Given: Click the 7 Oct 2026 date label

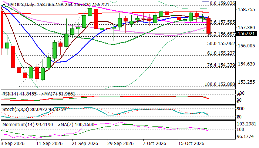Looking at the screenshot, I should pyautogui.click(x=155, y=144).
